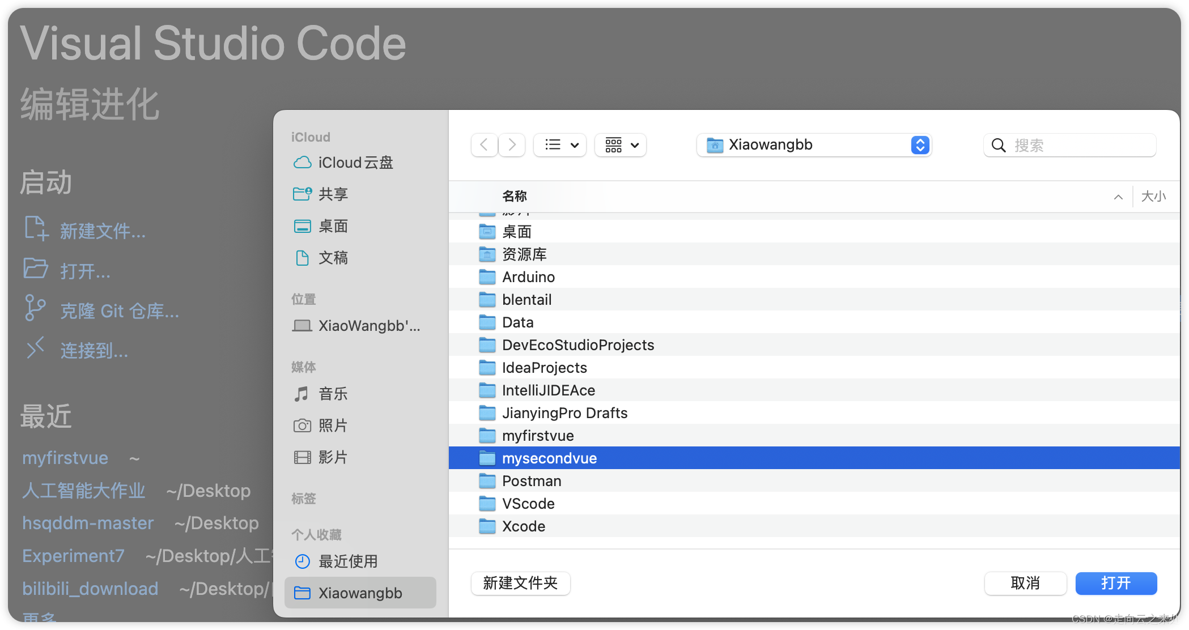
Task: Click the back navigation arrow
Action: click(x=484, y=145)
